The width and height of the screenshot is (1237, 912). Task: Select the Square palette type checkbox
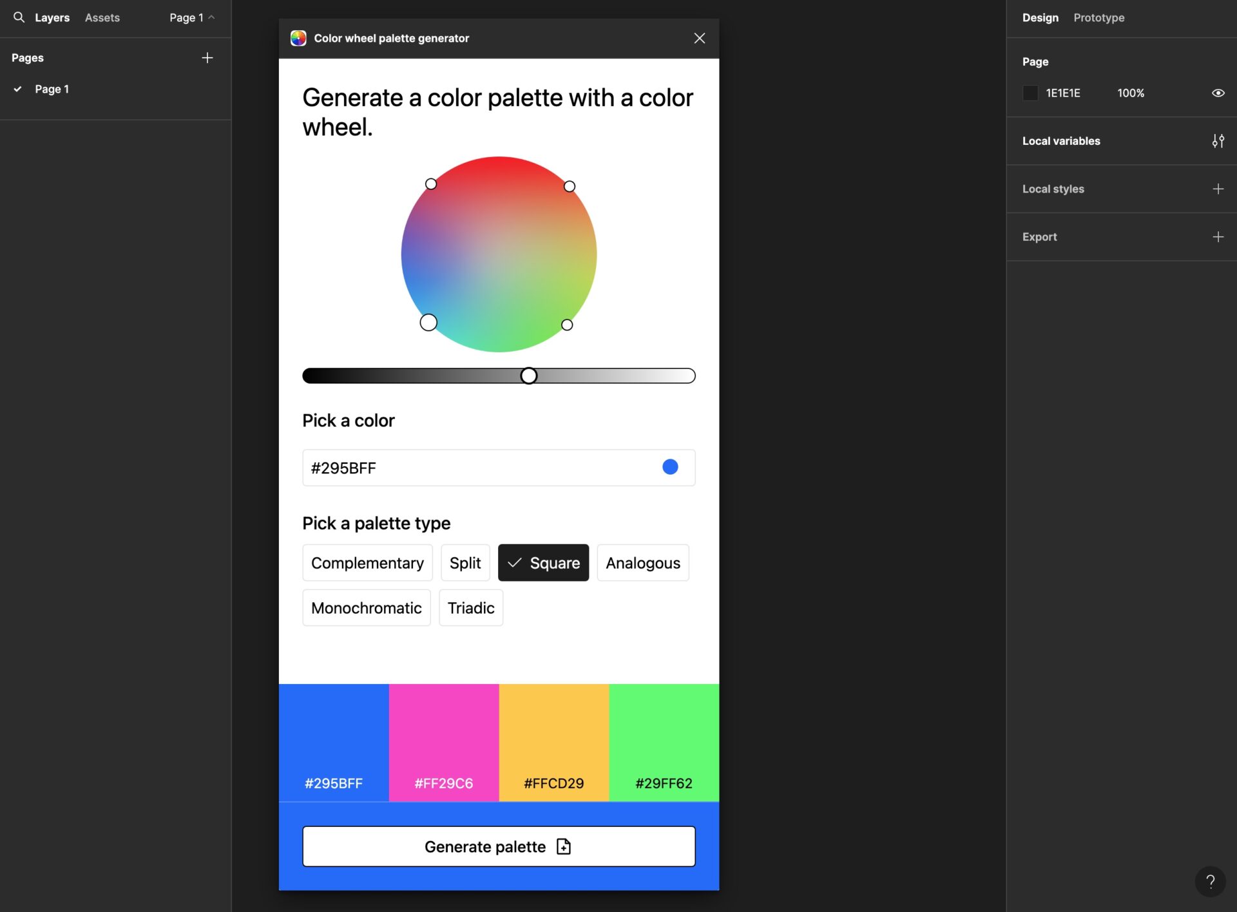coord(544,562)
